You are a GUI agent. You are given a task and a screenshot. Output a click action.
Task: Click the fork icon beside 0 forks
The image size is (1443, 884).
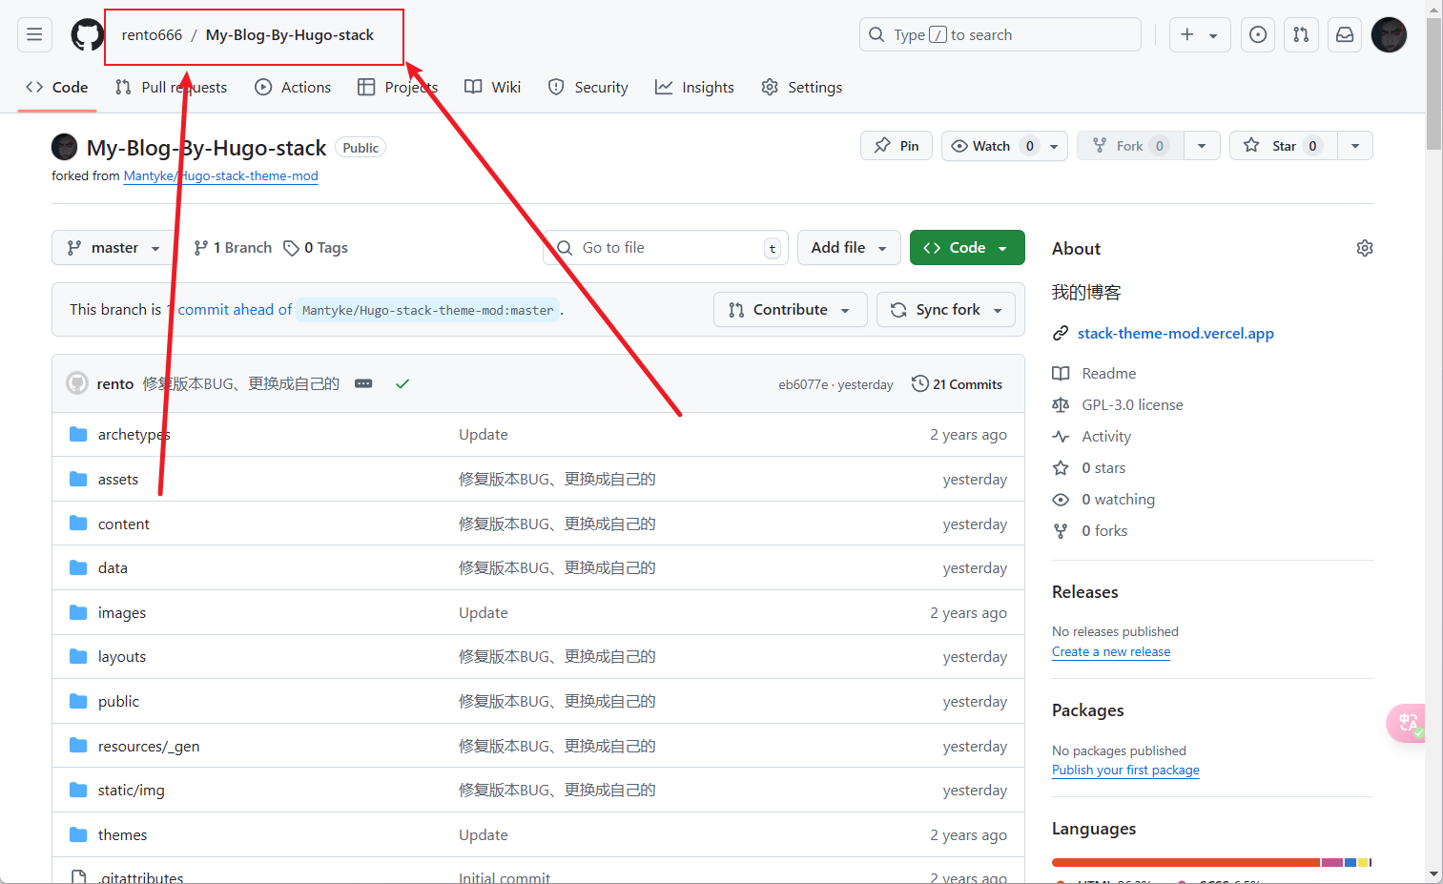point(1061,531)
